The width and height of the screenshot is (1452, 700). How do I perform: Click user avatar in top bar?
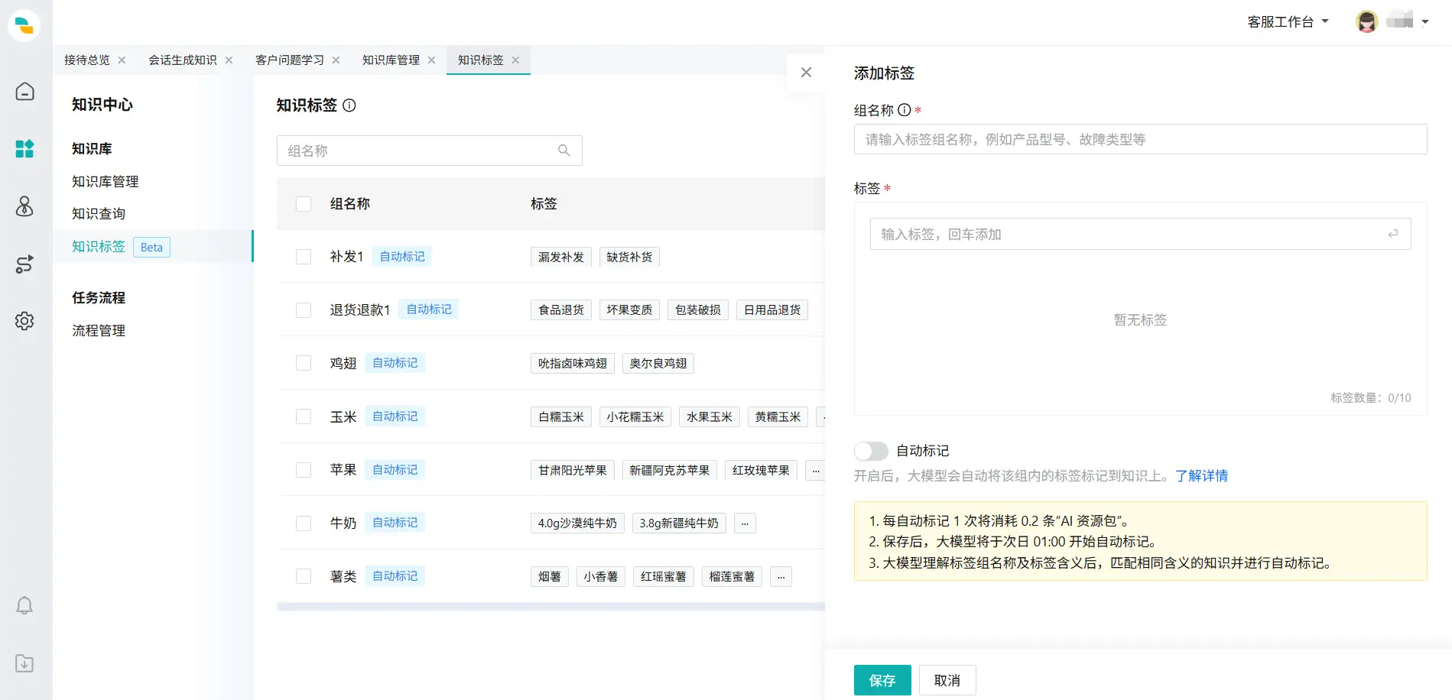click(x=1367, y=22)
